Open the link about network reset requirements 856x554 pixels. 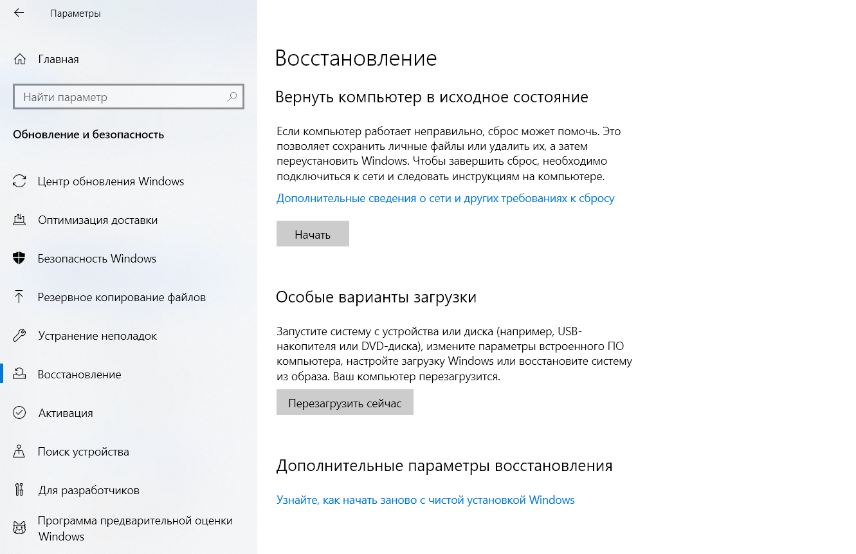pos(444,198)
